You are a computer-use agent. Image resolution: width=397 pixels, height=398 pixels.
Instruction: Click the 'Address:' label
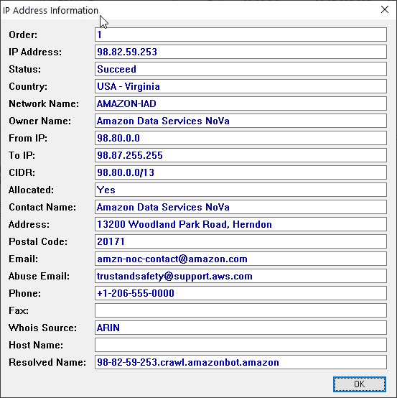click(29, 225)
